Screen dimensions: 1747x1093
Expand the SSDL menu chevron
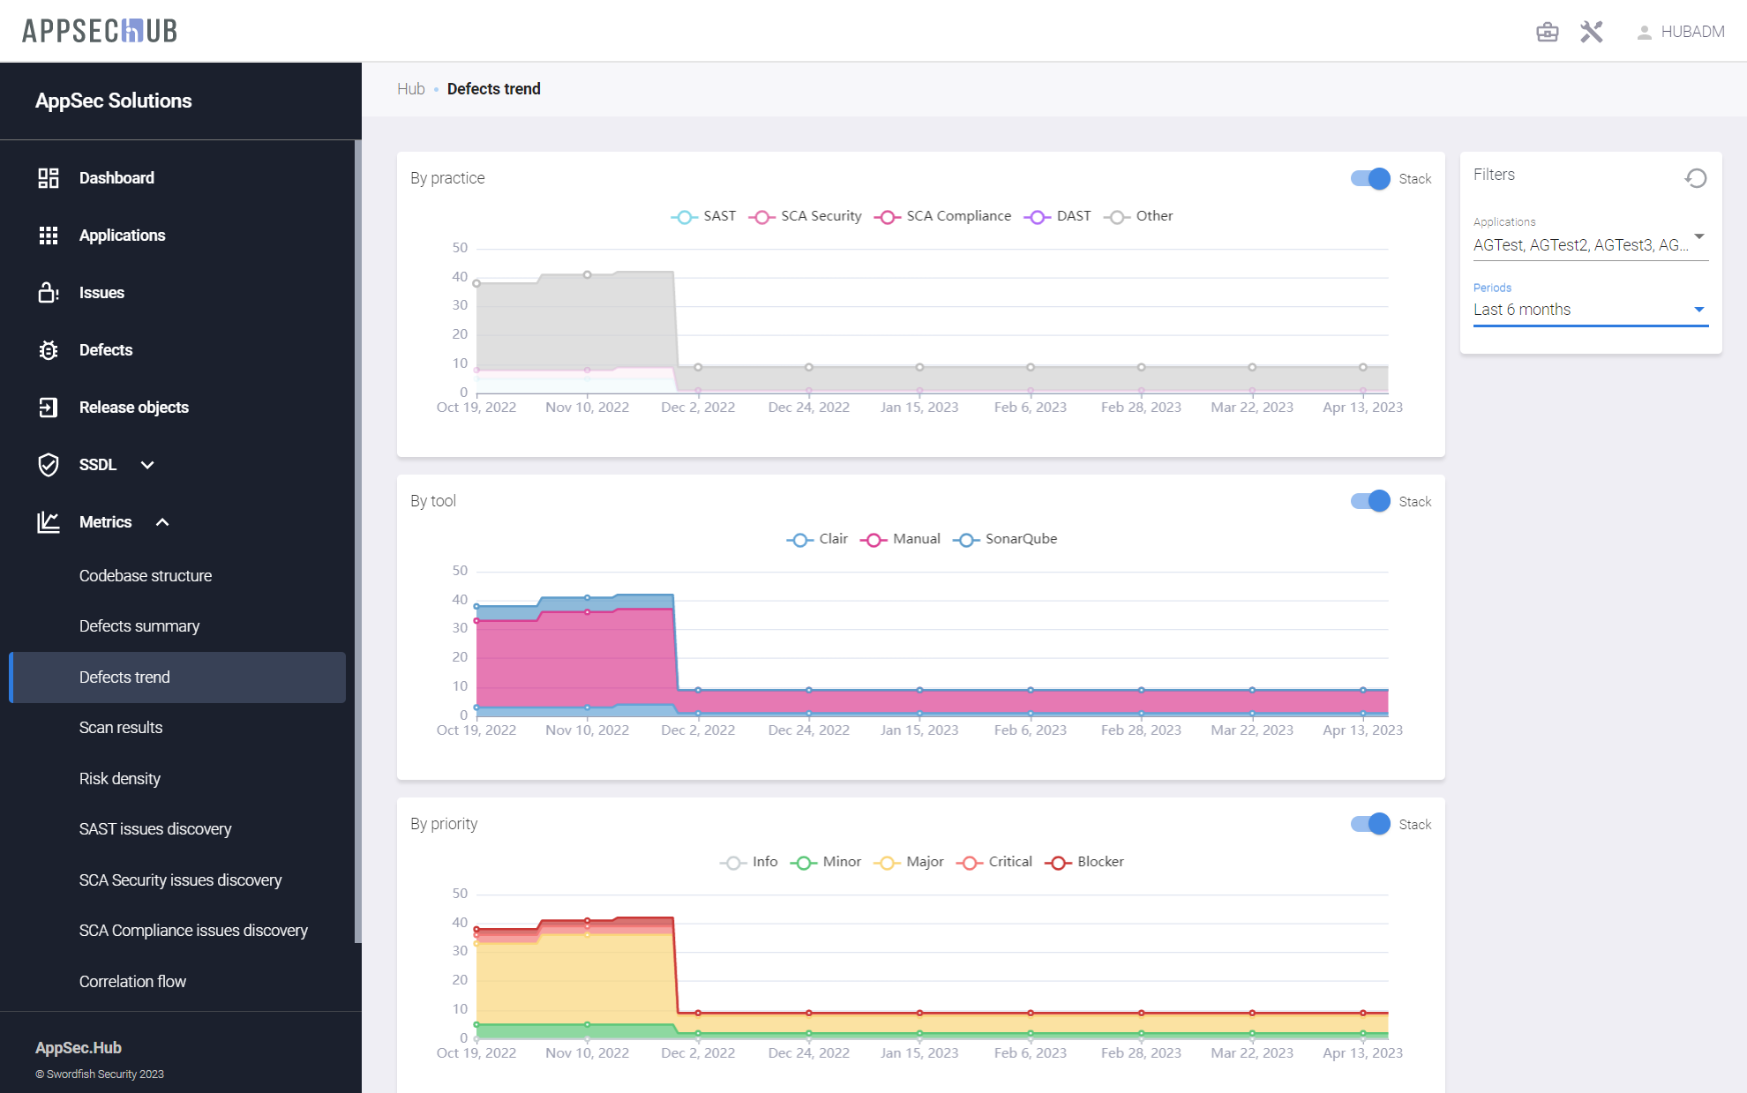coord(147,465)
